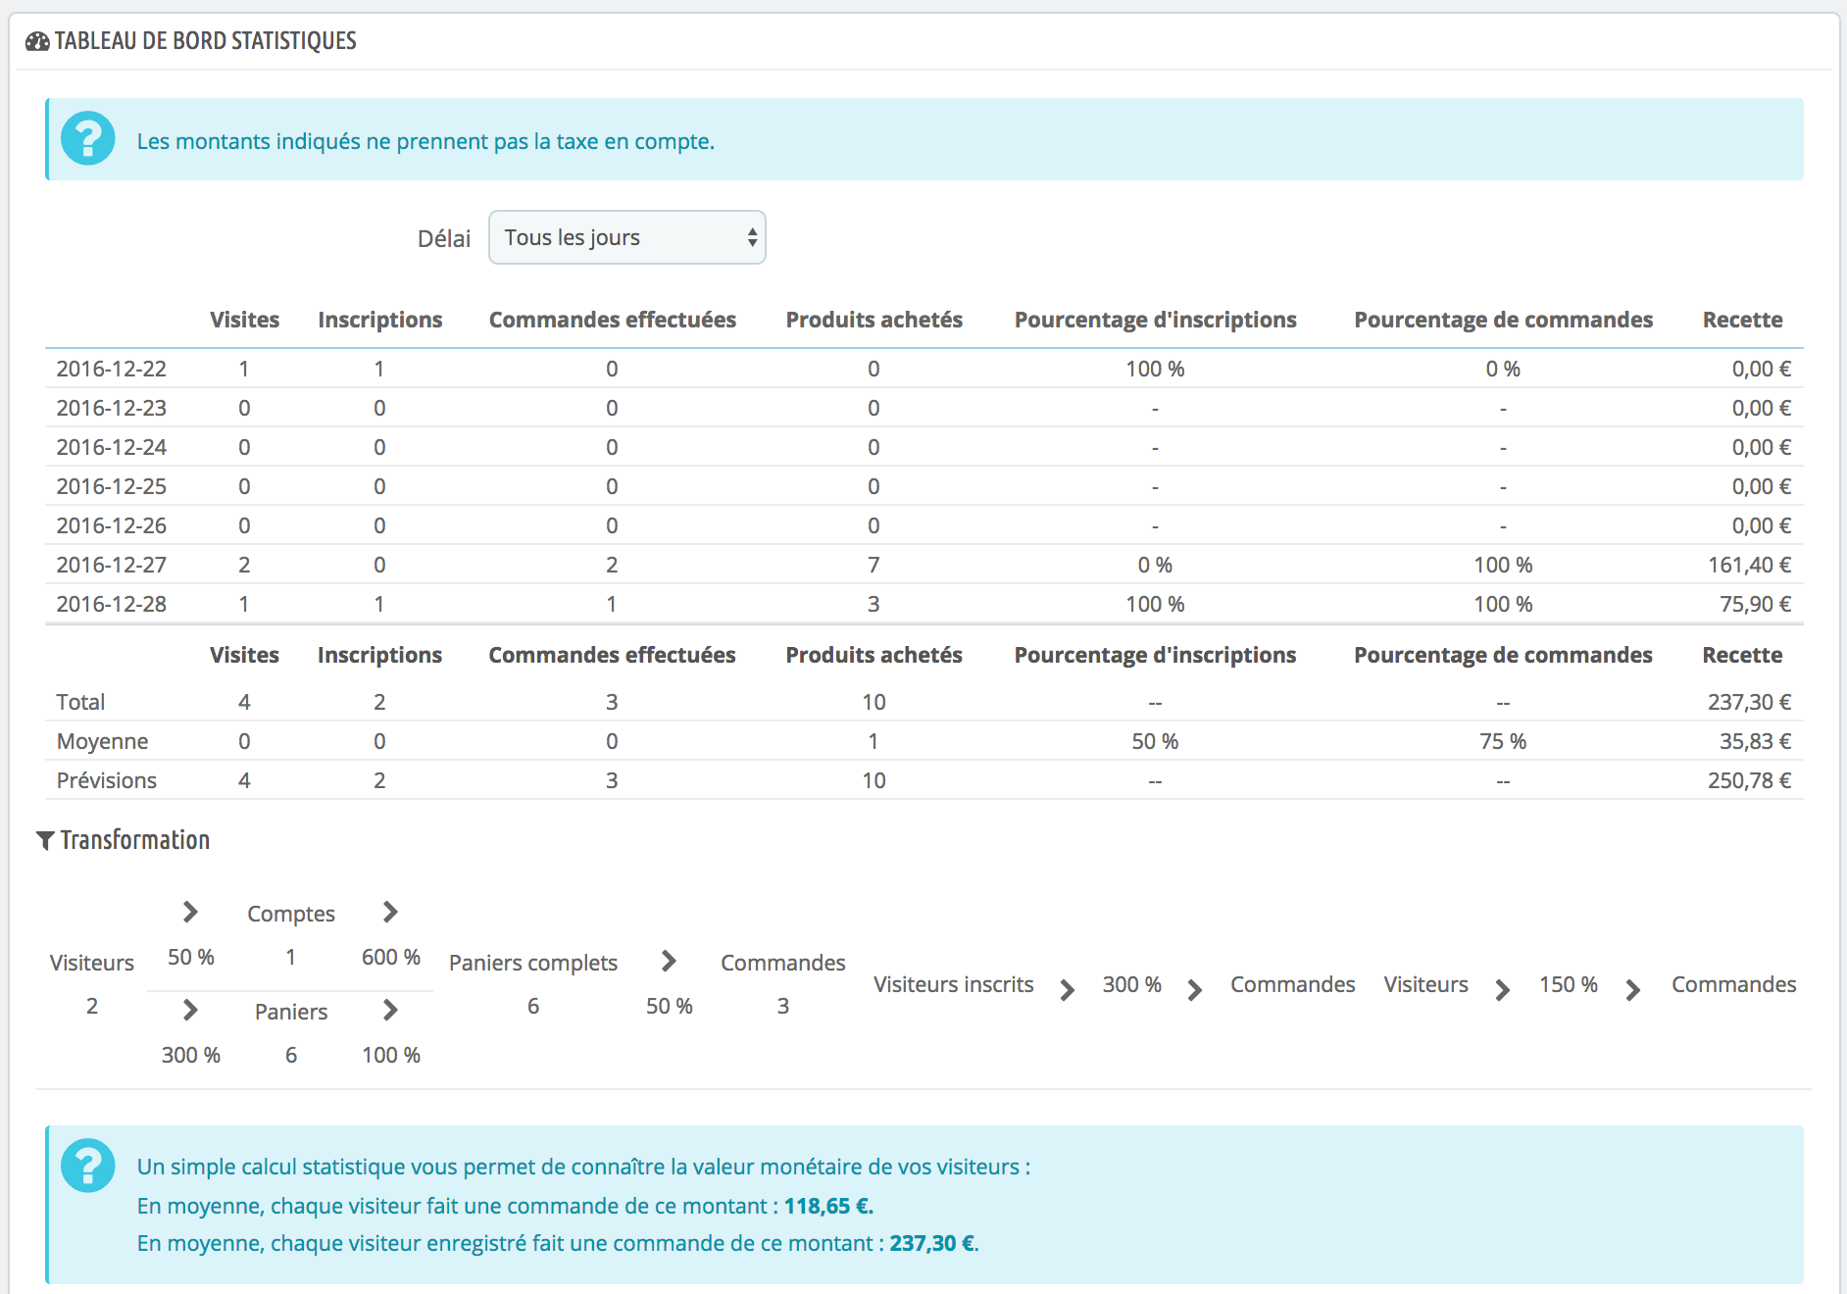Collapse the Transformation section

coord(134,839)
